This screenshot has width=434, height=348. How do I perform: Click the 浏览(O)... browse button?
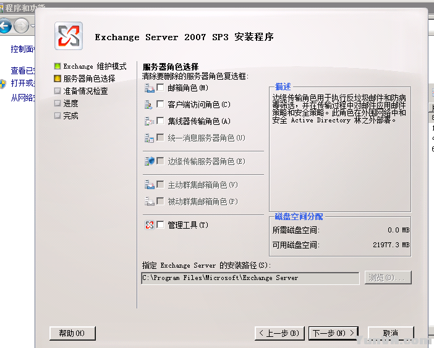(x=388, y=278)
